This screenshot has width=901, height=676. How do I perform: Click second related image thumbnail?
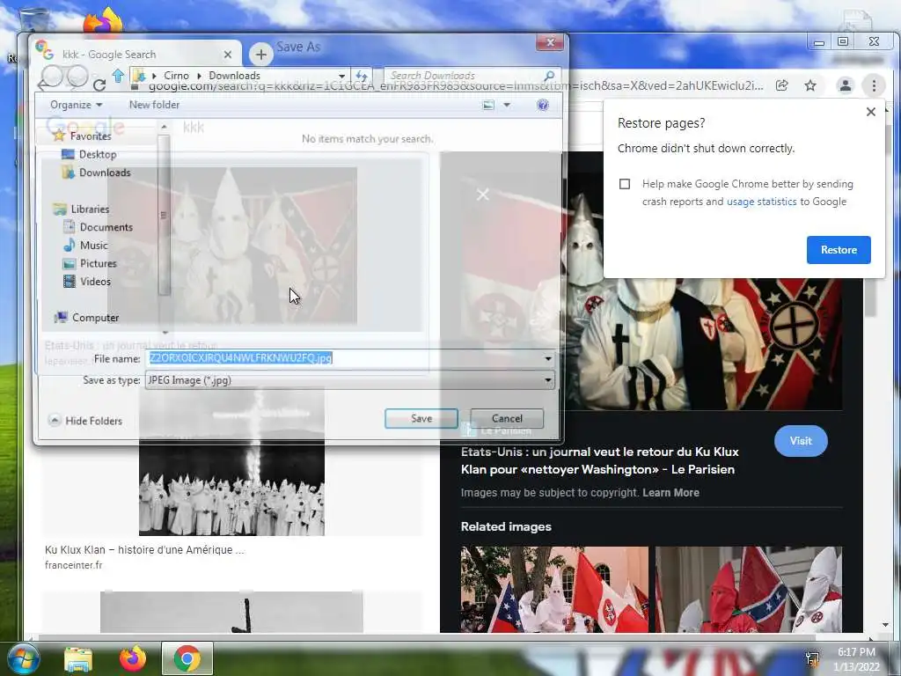point(748,590)
